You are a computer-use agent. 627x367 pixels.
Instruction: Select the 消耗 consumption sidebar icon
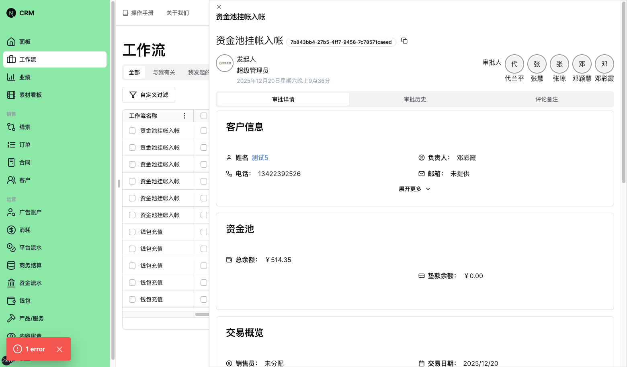(x=24, y=230)
